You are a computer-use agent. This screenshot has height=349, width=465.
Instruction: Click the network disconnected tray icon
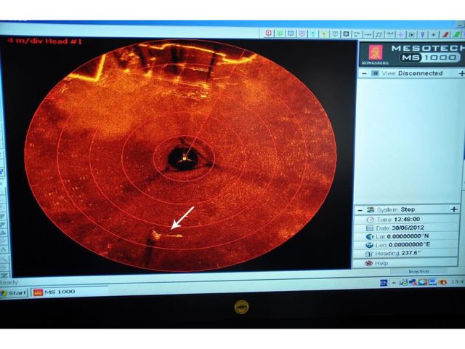pos(413,283)
